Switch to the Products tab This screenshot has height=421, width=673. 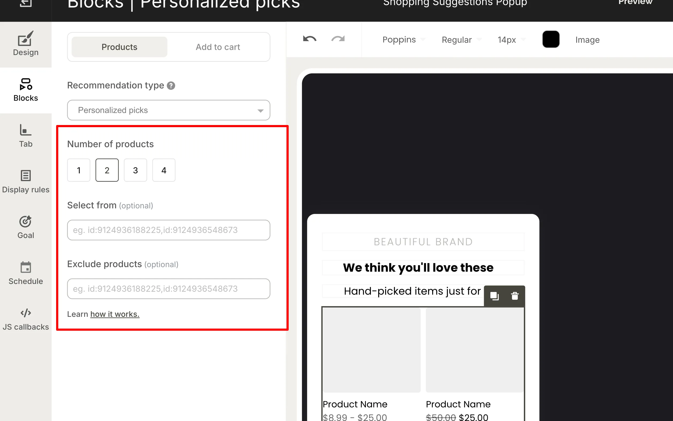[119, 47]
